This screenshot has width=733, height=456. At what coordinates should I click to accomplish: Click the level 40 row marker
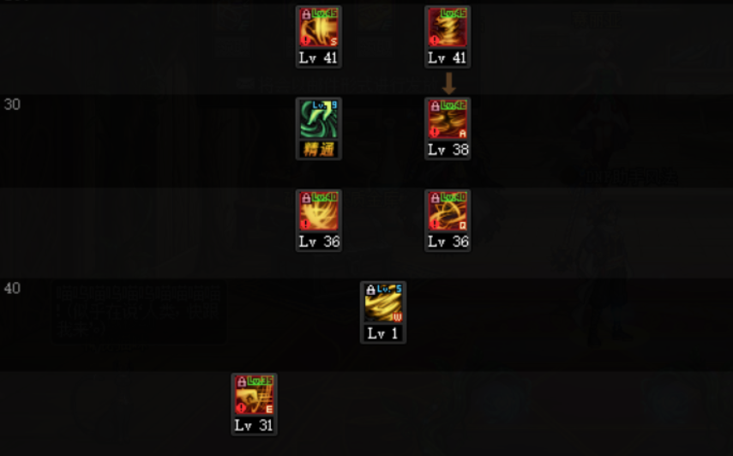pyautogui.click(x=12, y=288)
